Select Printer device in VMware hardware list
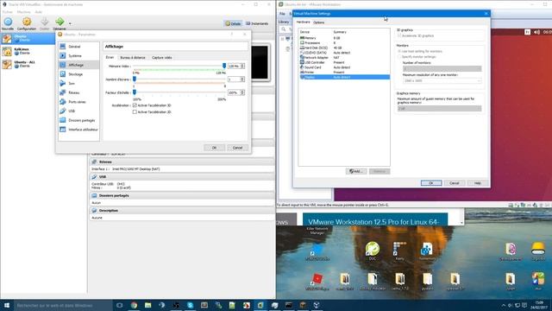The image size is (552, 311). click(344, 73)
